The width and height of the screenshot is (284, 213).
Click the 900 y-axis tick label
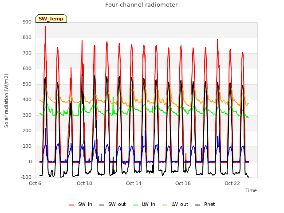[27, 22]
